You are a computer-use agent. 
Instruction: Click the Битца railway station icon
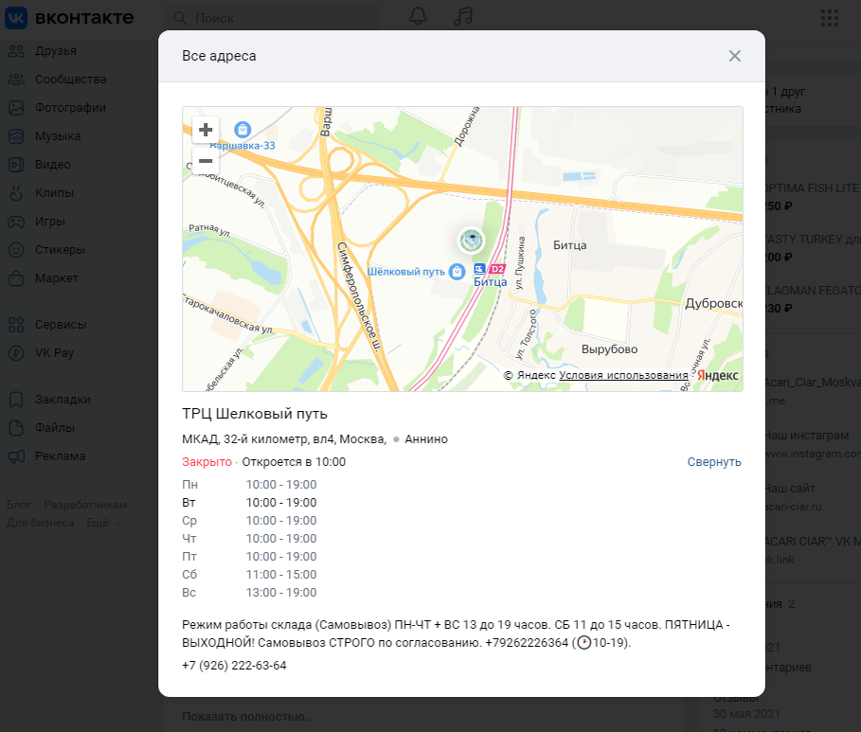click(x=479, y=269)
